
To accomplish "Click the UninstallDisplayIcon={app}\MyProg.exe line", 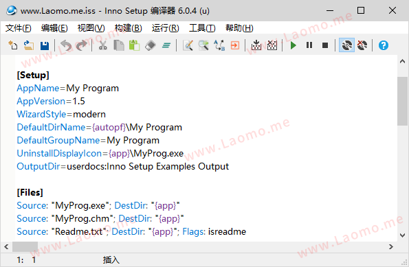I will tap(100, 153).
